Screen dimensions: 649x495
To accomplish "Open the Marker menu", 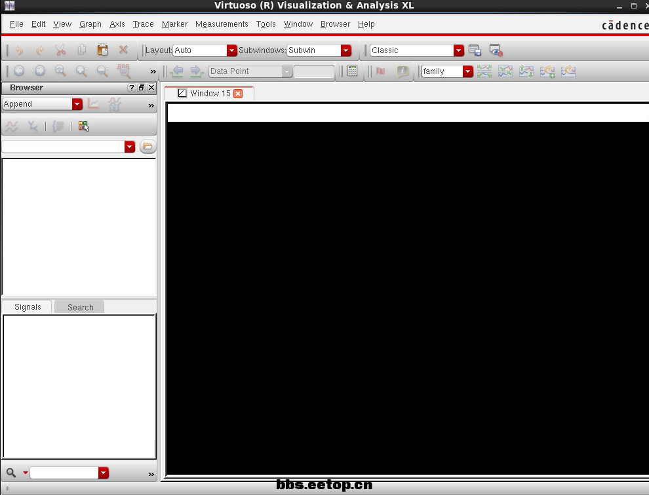I will 174,24.
